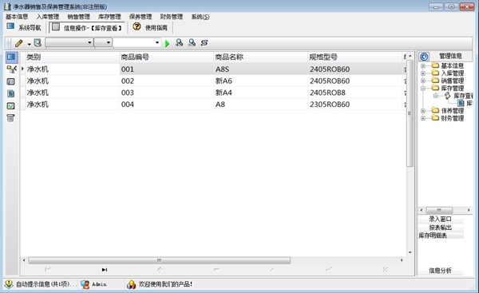Open the 基本信息 menu
Screen dimensions: 479x293
(17, 17)
